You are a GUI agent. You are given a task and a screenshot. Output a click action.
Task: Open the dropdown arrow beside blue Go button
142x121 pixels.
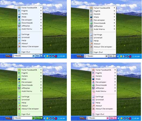(41, 56)
